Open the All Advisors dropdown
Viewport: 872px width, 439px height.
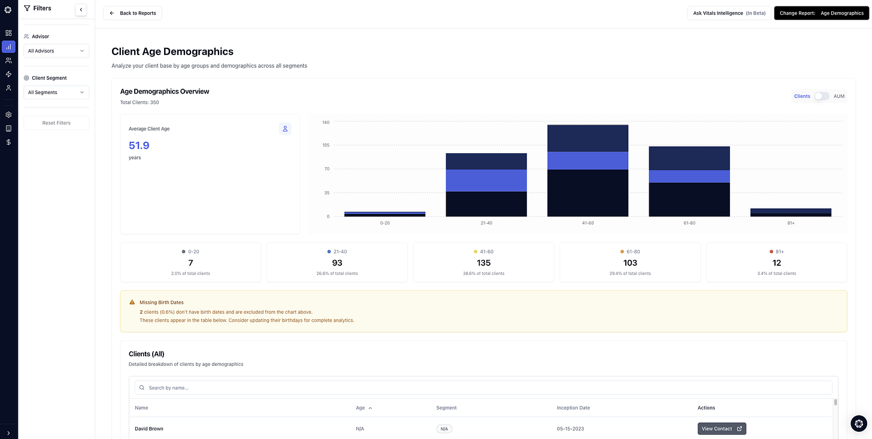coord(56,50)
